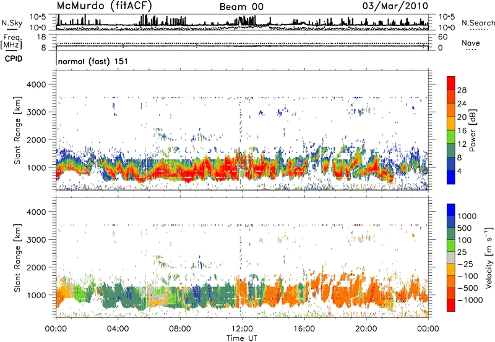Click the "08:00" time tick label
Screen dimensions: 495x342
pos(179,329)
